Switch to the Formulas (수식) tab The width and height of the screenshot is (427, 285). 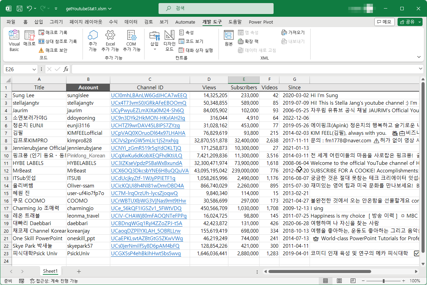coord(113,22)
